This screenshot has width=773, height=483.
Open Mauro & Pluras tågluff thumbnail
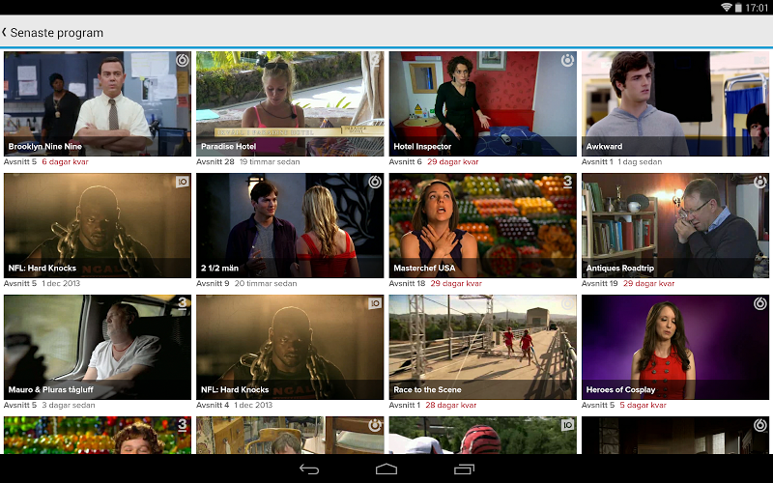[x=98, y=347]
